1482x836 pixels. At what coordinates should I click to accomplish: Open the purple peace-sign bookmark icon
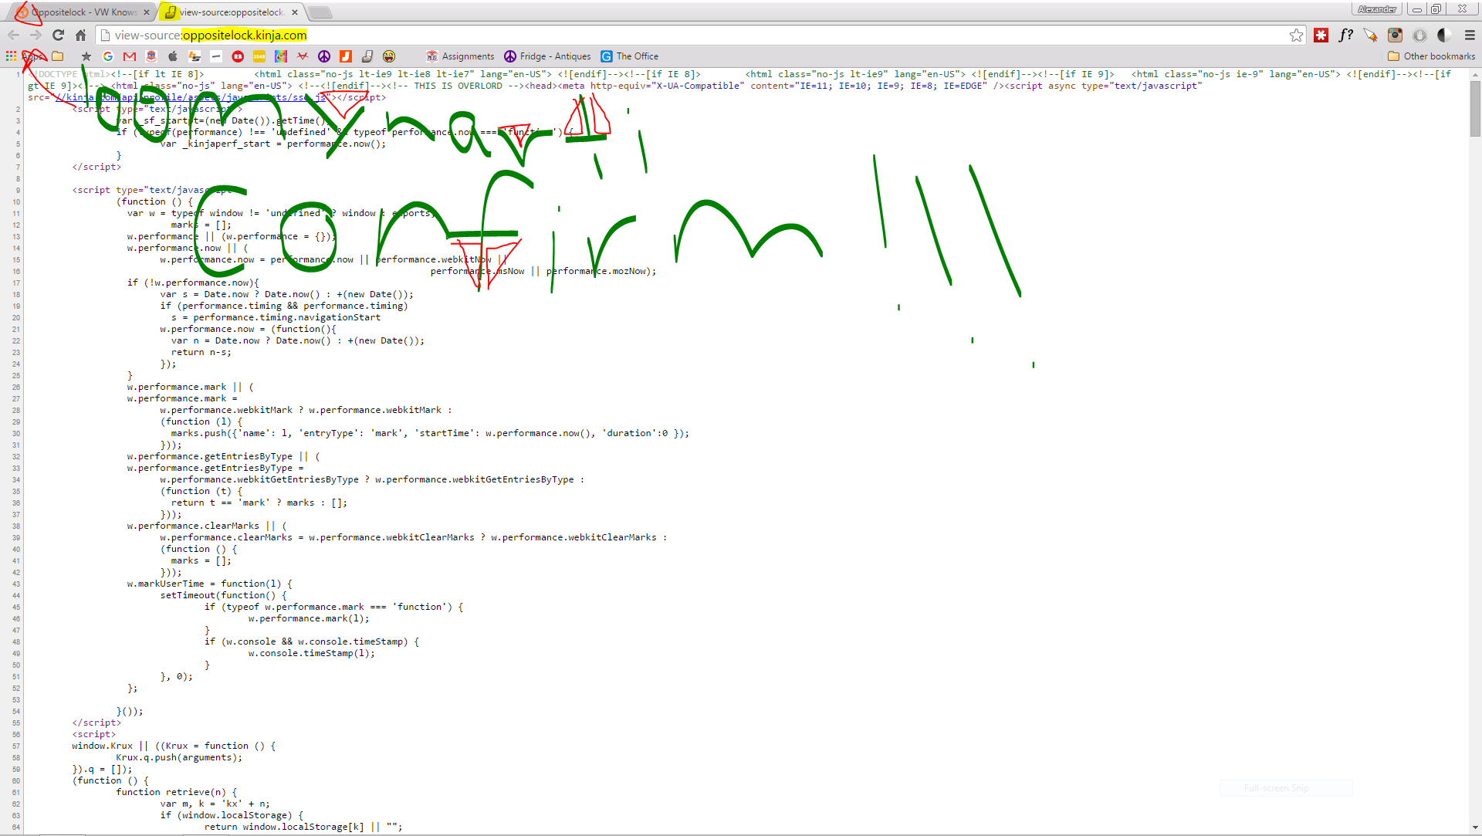click(324, 56)
